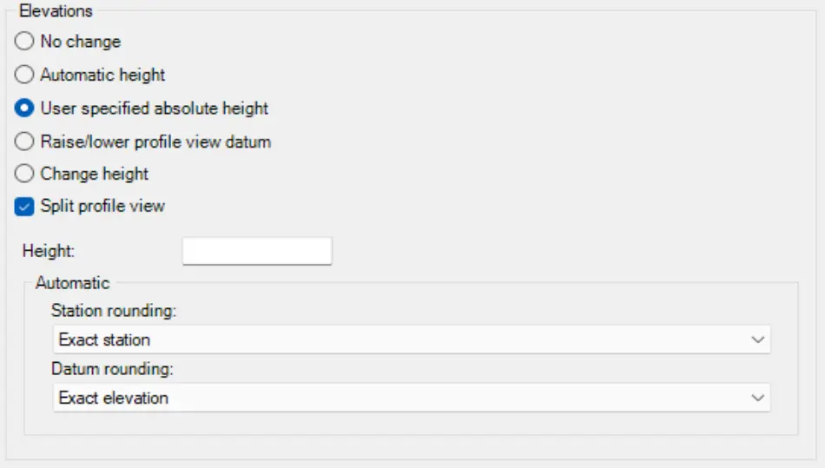
Task: Click the Exact station value text
Action: (x=104, y=339)
